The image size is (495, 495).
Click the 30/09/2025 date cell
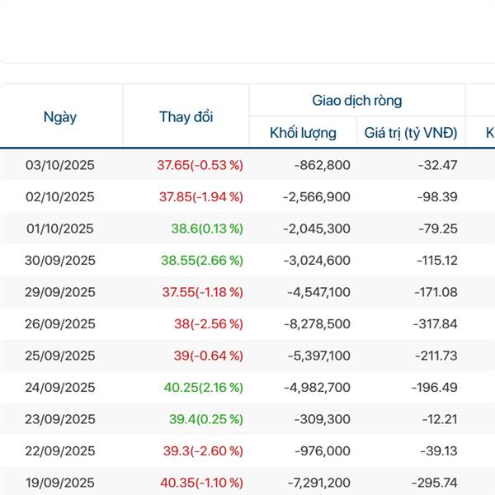click(x=60, y=260)
